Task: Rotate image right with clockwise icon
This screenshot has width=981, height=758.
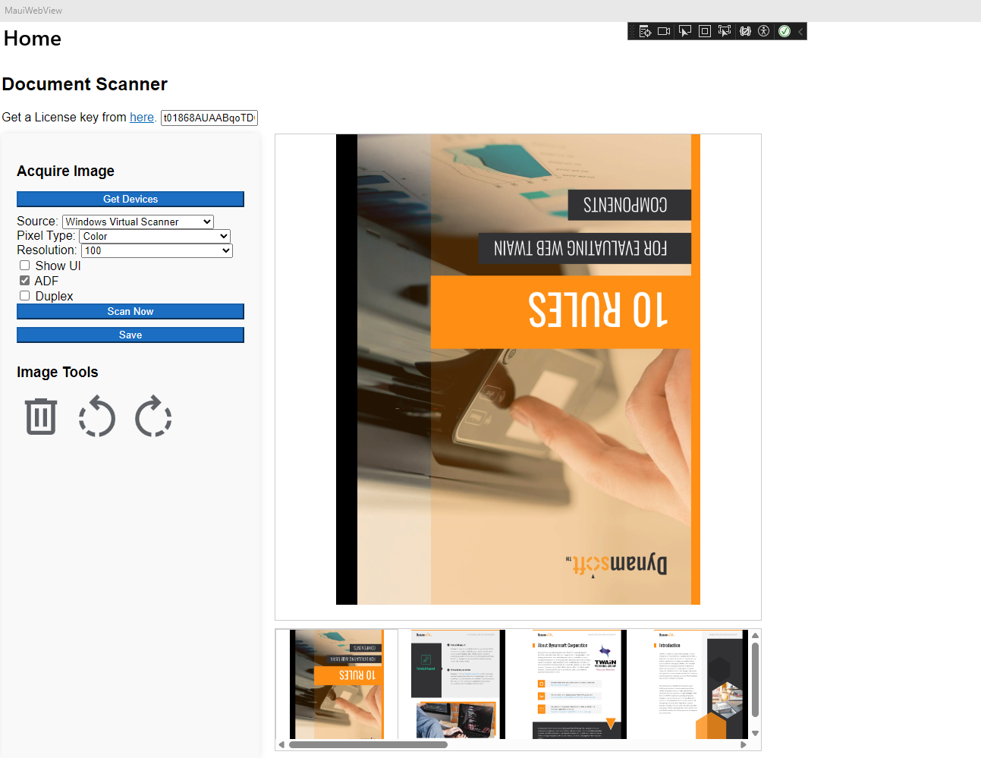Action: [x=153, y=417]
